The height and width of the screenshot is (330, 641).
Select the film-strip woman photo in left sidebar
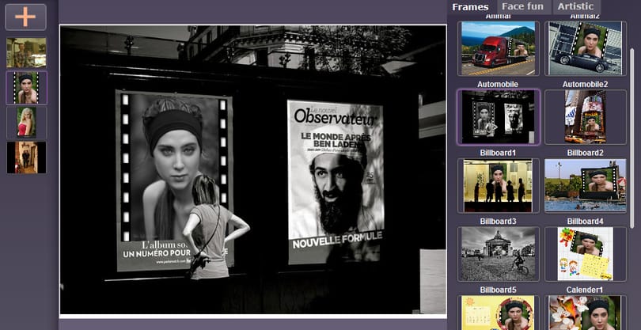point(27,88)
